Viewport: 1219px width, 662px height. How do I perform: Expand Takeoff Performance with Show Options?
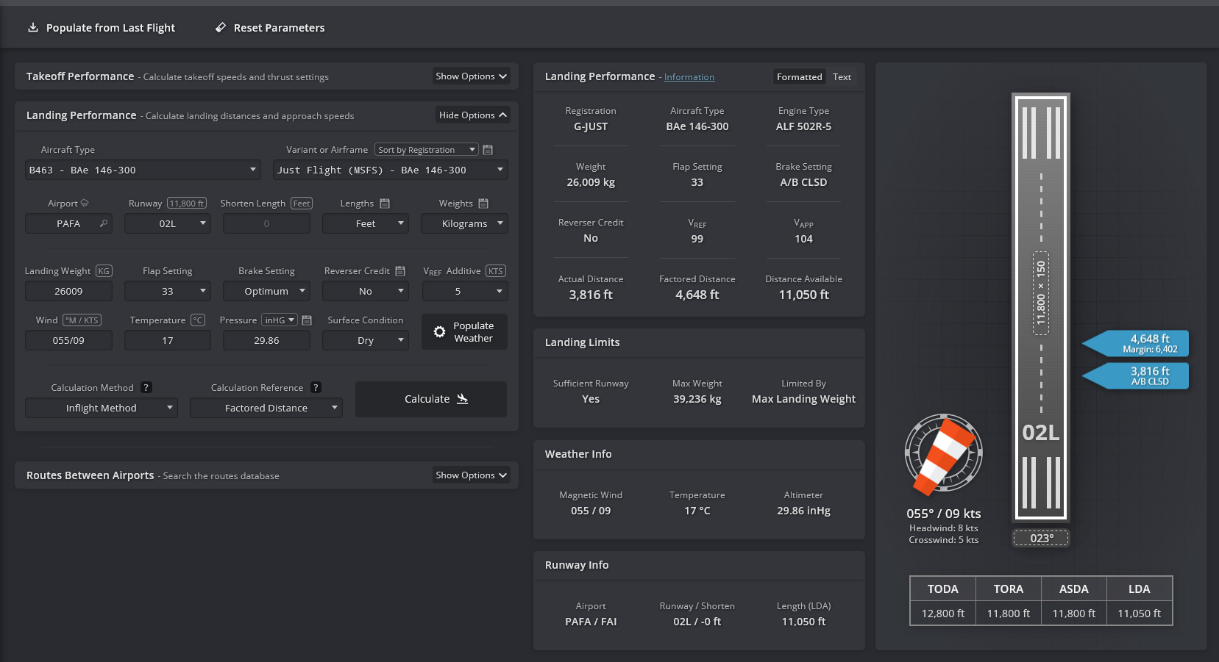click(x=471, y=76)
